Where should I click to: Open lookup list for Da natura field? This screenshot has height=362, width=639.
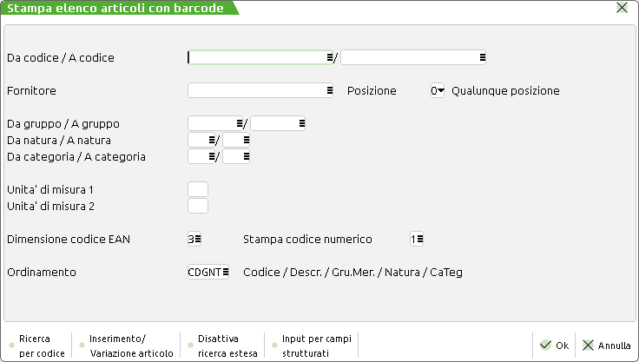(x=212, y=140)
